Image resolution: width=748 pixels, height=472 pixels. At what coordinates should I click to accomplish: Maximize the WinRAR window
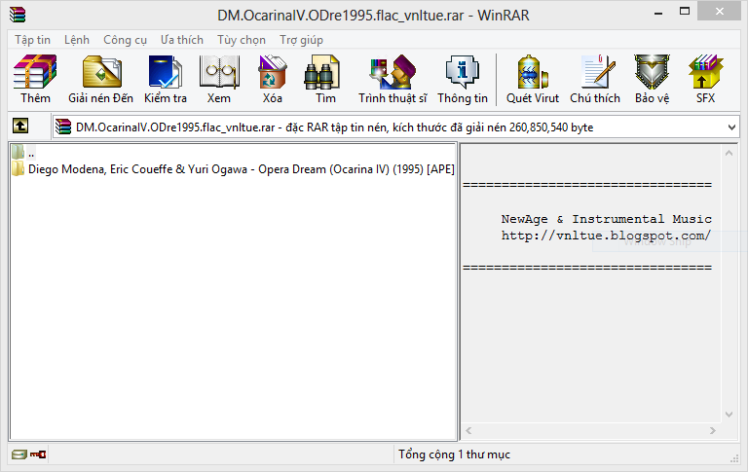pyautogui.click(x=685, y=12)
